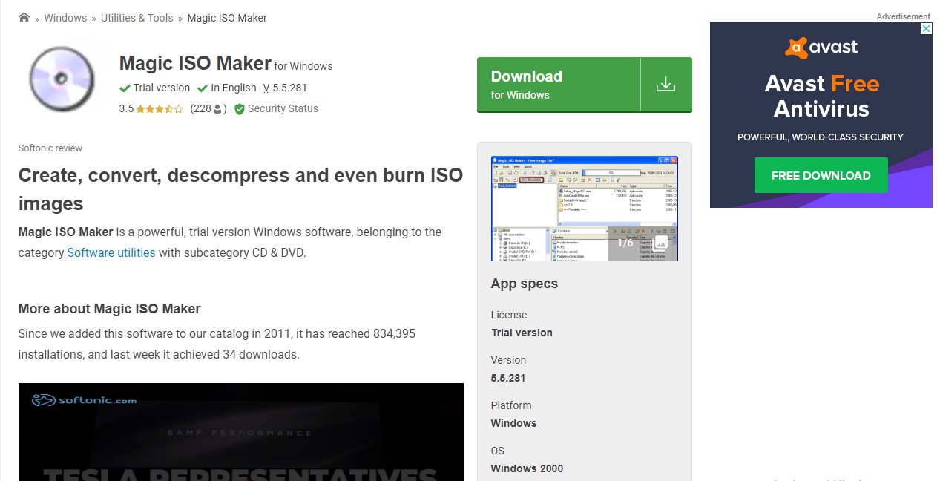The width and height of the screenshot is (940, 481).
Task: Click the Avast logo in the ad
Action: pos(821,48)
